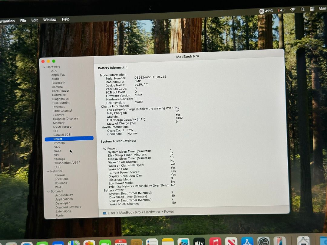
Task: Select Ethernet in the sidebar
Action: pos(59,107)
